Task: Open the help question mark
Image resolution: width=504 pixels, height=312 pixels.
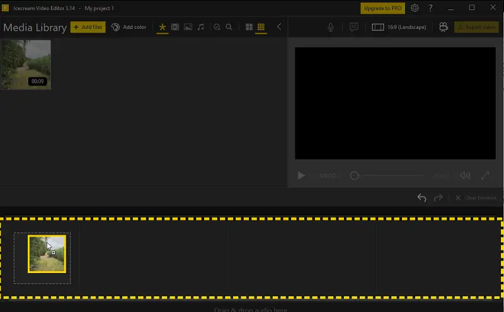Action: pyautogui.click(x=431, y=8)
